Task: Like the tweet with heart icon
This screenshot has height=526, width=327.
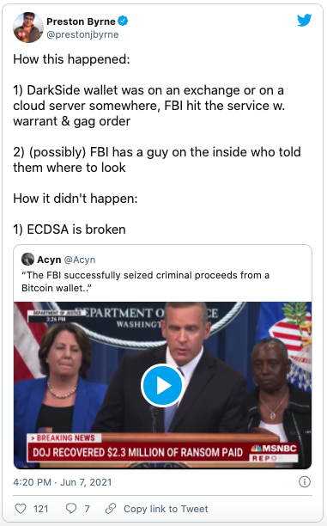Action: [x=21, y=509]
